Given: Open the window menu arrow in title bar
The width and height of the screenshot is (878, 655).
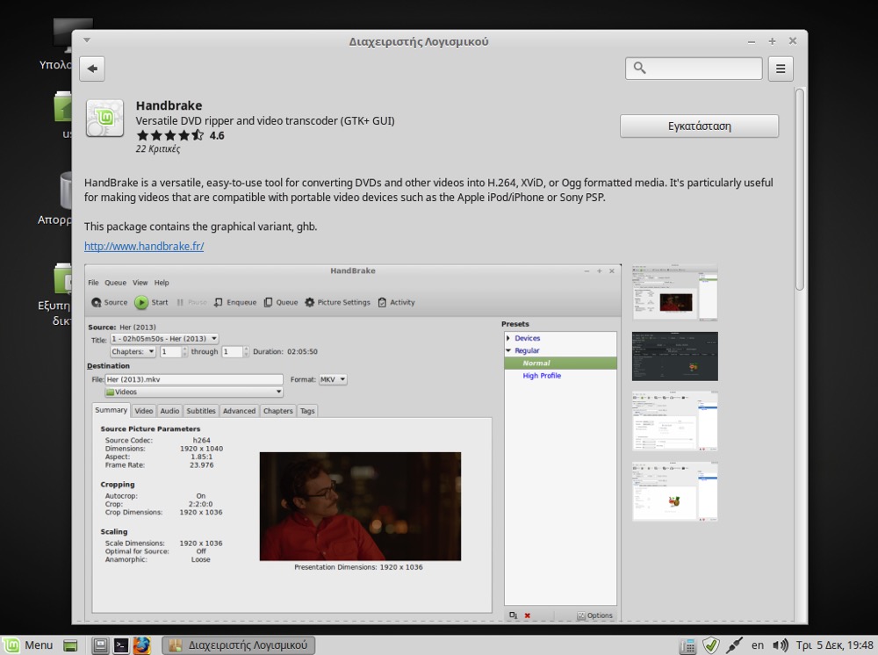Looking at the screenshot, I should click(87, 40).
